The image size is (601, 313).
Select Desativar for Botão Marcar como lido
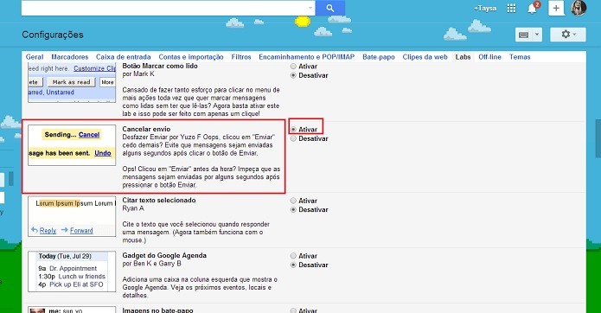(293, 75)
